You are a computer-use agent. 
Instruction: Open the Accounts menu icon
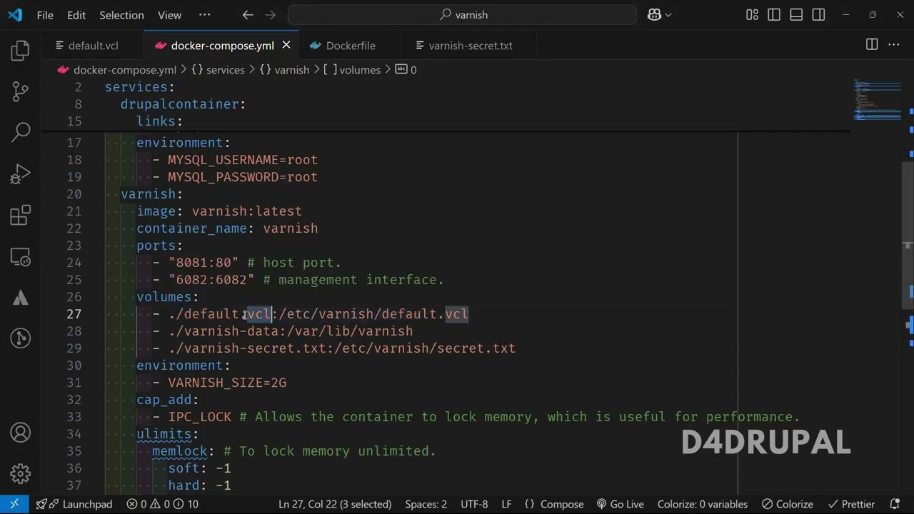point(21,433)
